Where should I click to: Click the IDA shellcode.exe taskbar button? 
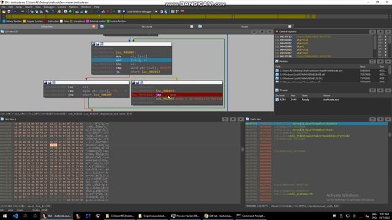coord(56,216)
